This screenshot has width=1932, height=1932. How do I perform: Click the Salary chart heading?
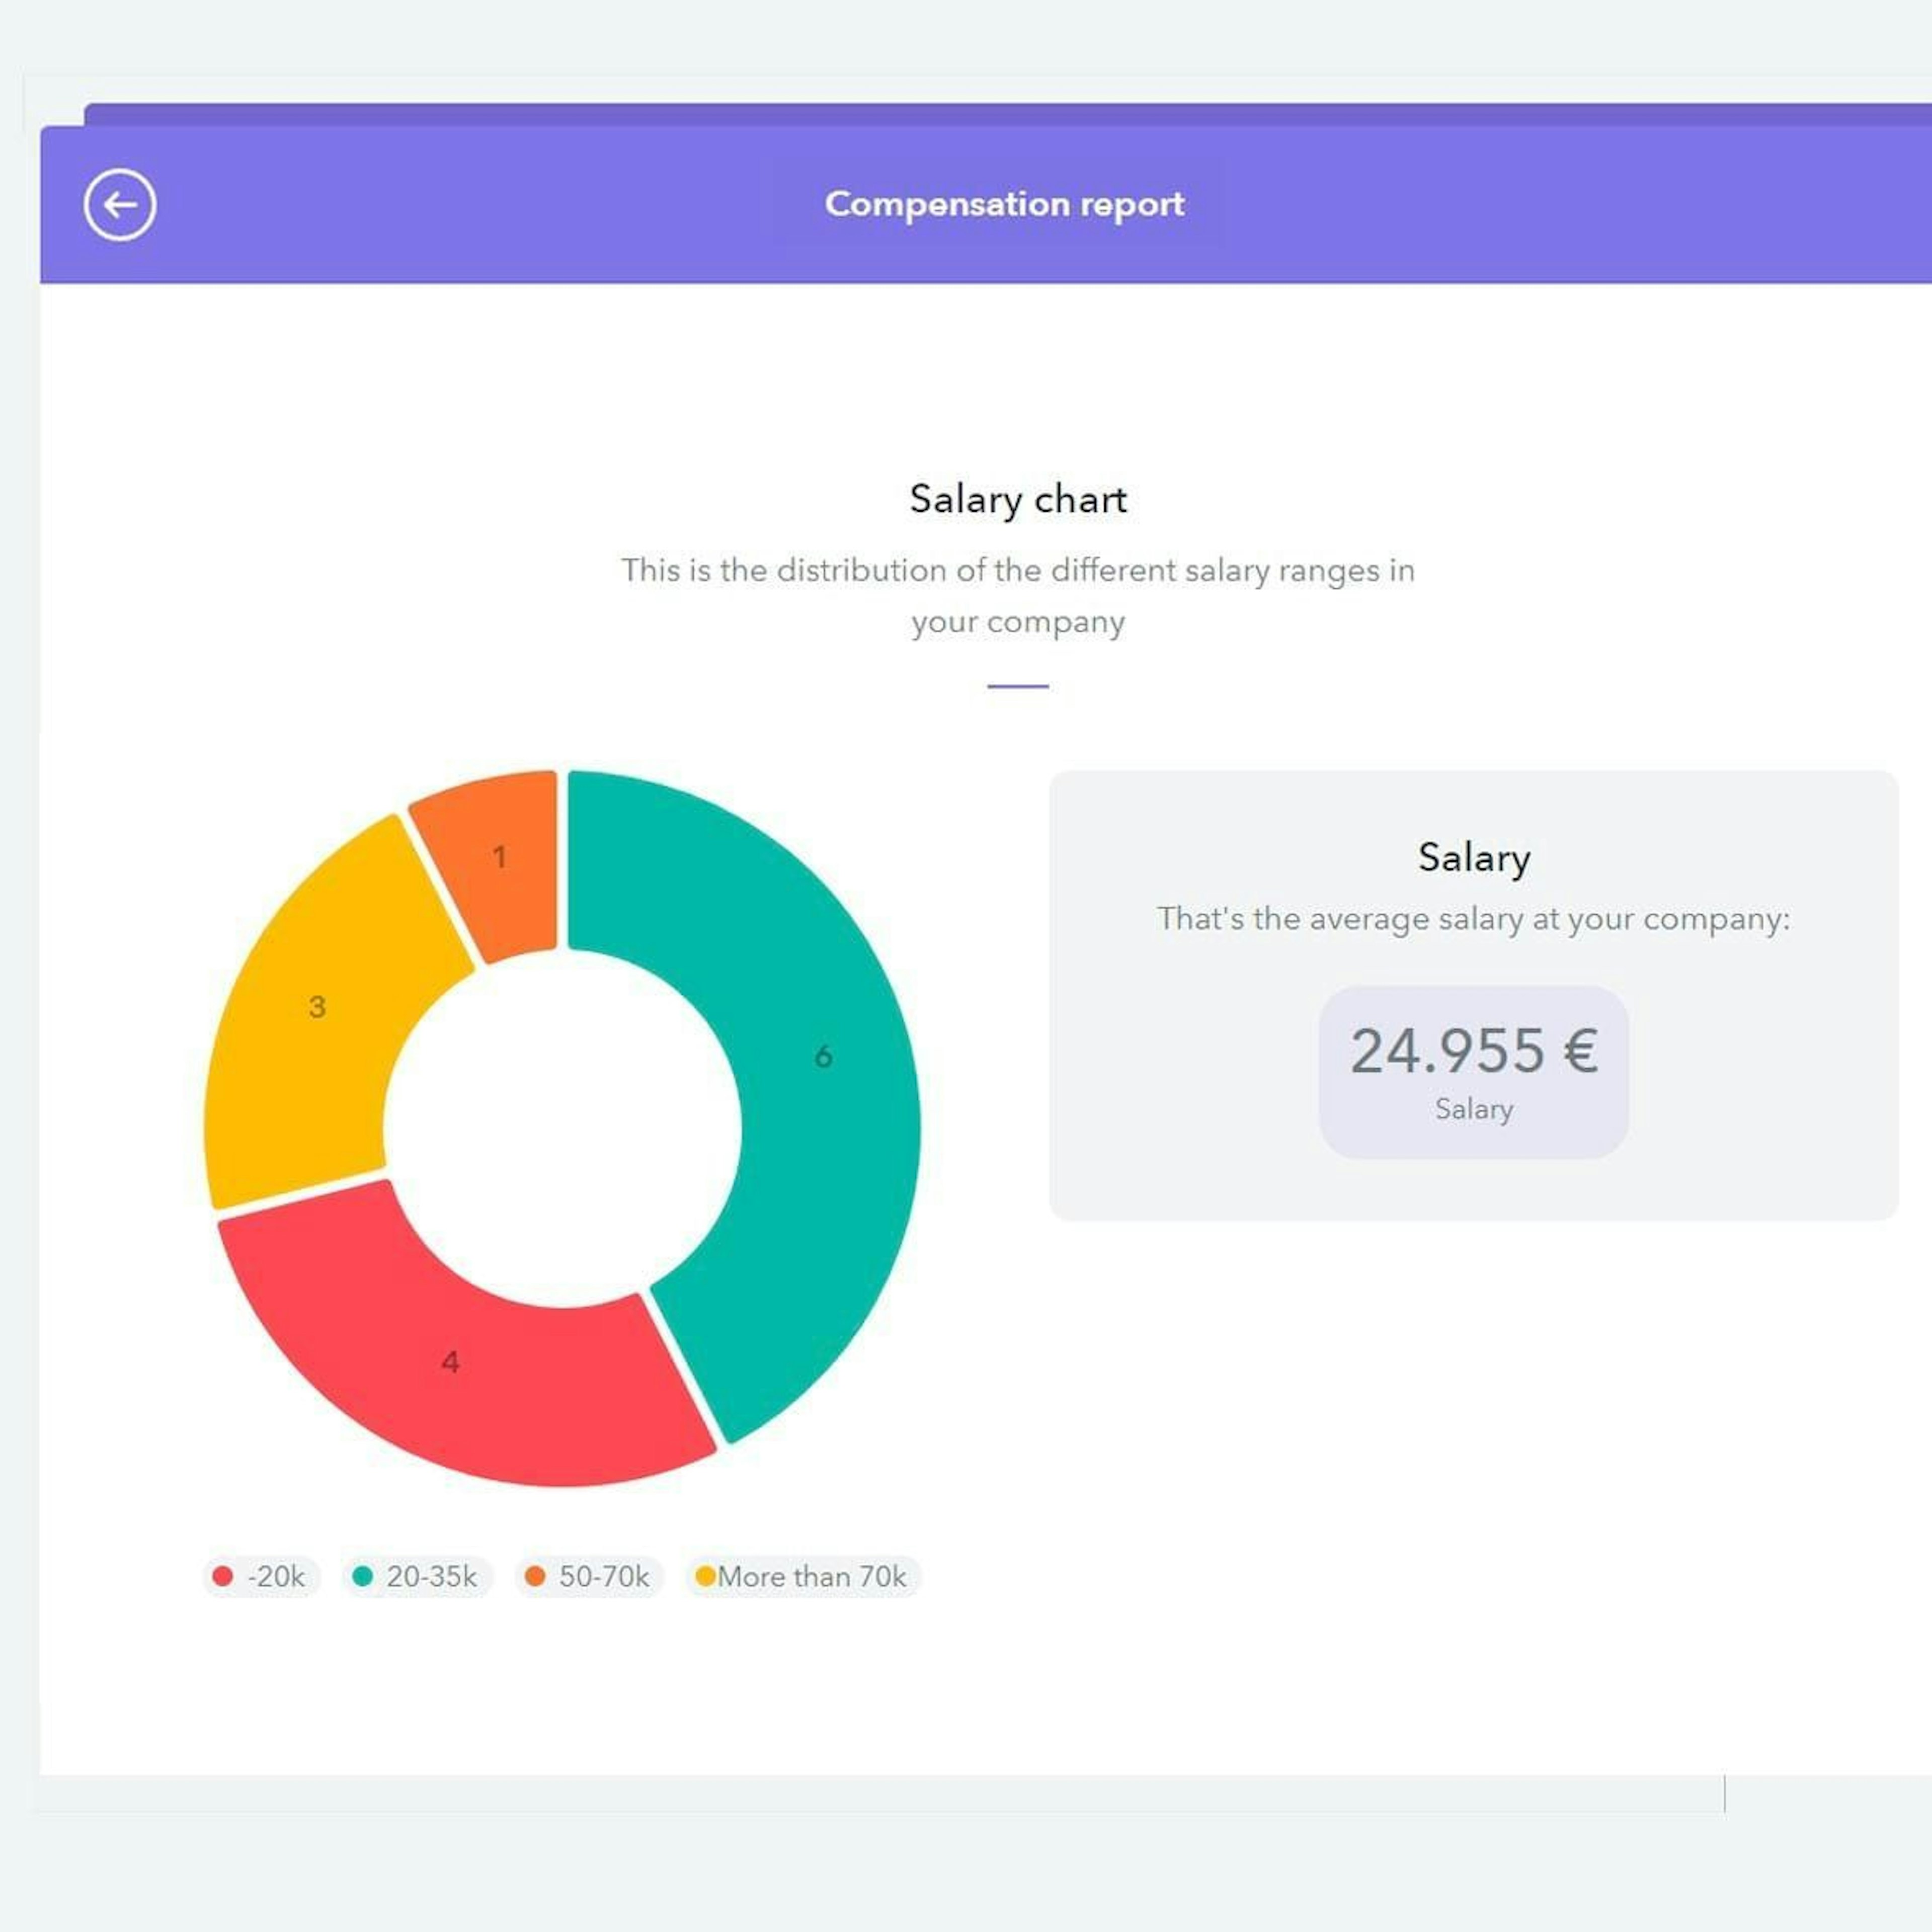[1018, 499]
